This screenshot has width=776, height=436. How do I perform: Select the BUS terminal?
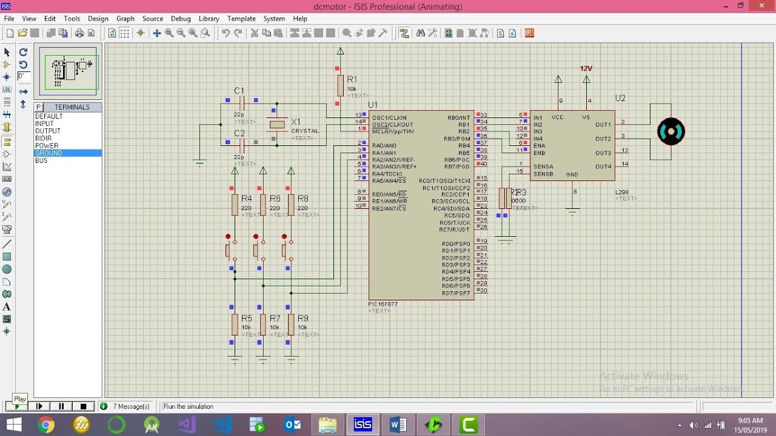click(x=68, y=160)
